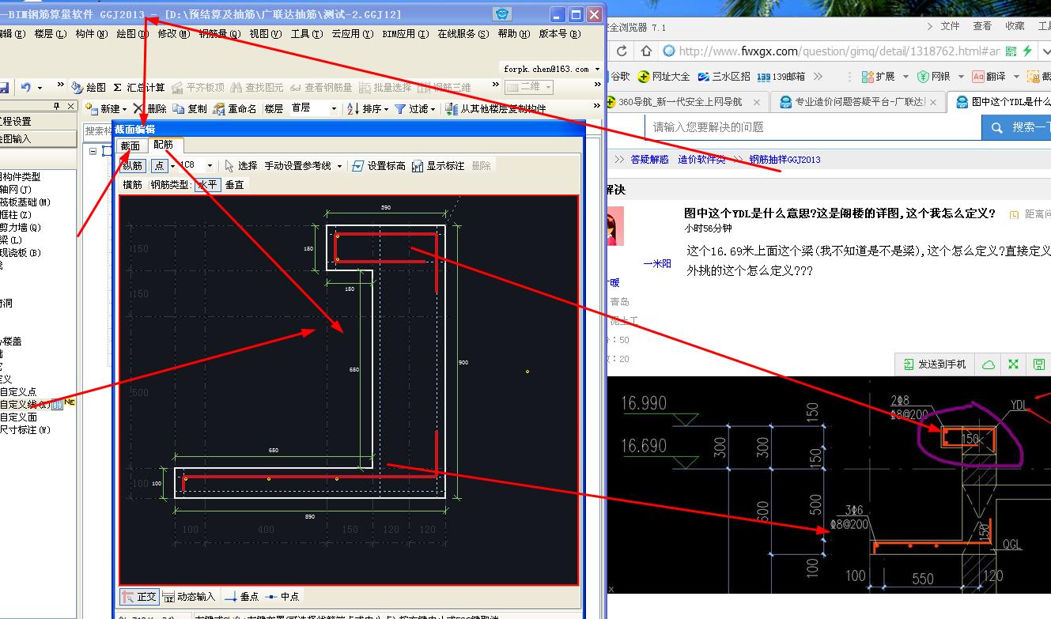Toggle 中点 midpoint snap
The width and height of the screenshot is (1051, 619).
coord(282,597)
